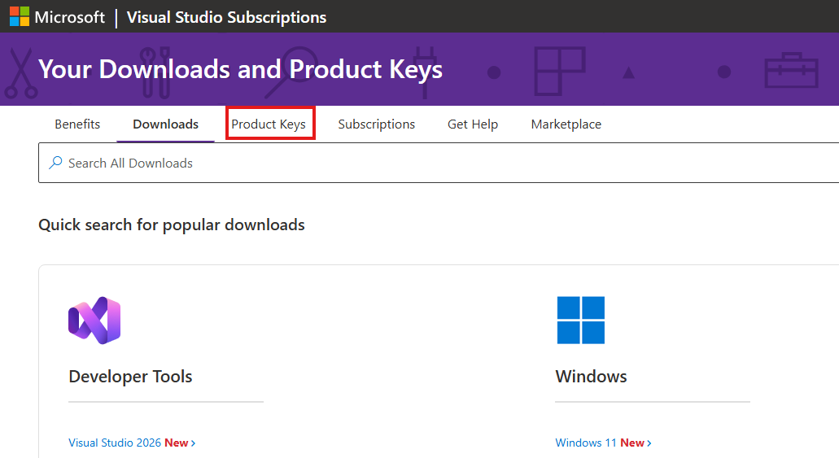Image resolution: width=839 pixels, height=458 pixels.
Task: Click the search magnifier icon
Action: point(55,163)
